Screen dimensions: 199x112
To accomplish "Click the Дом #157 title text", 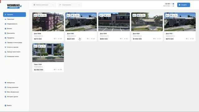I will point(169,34).
